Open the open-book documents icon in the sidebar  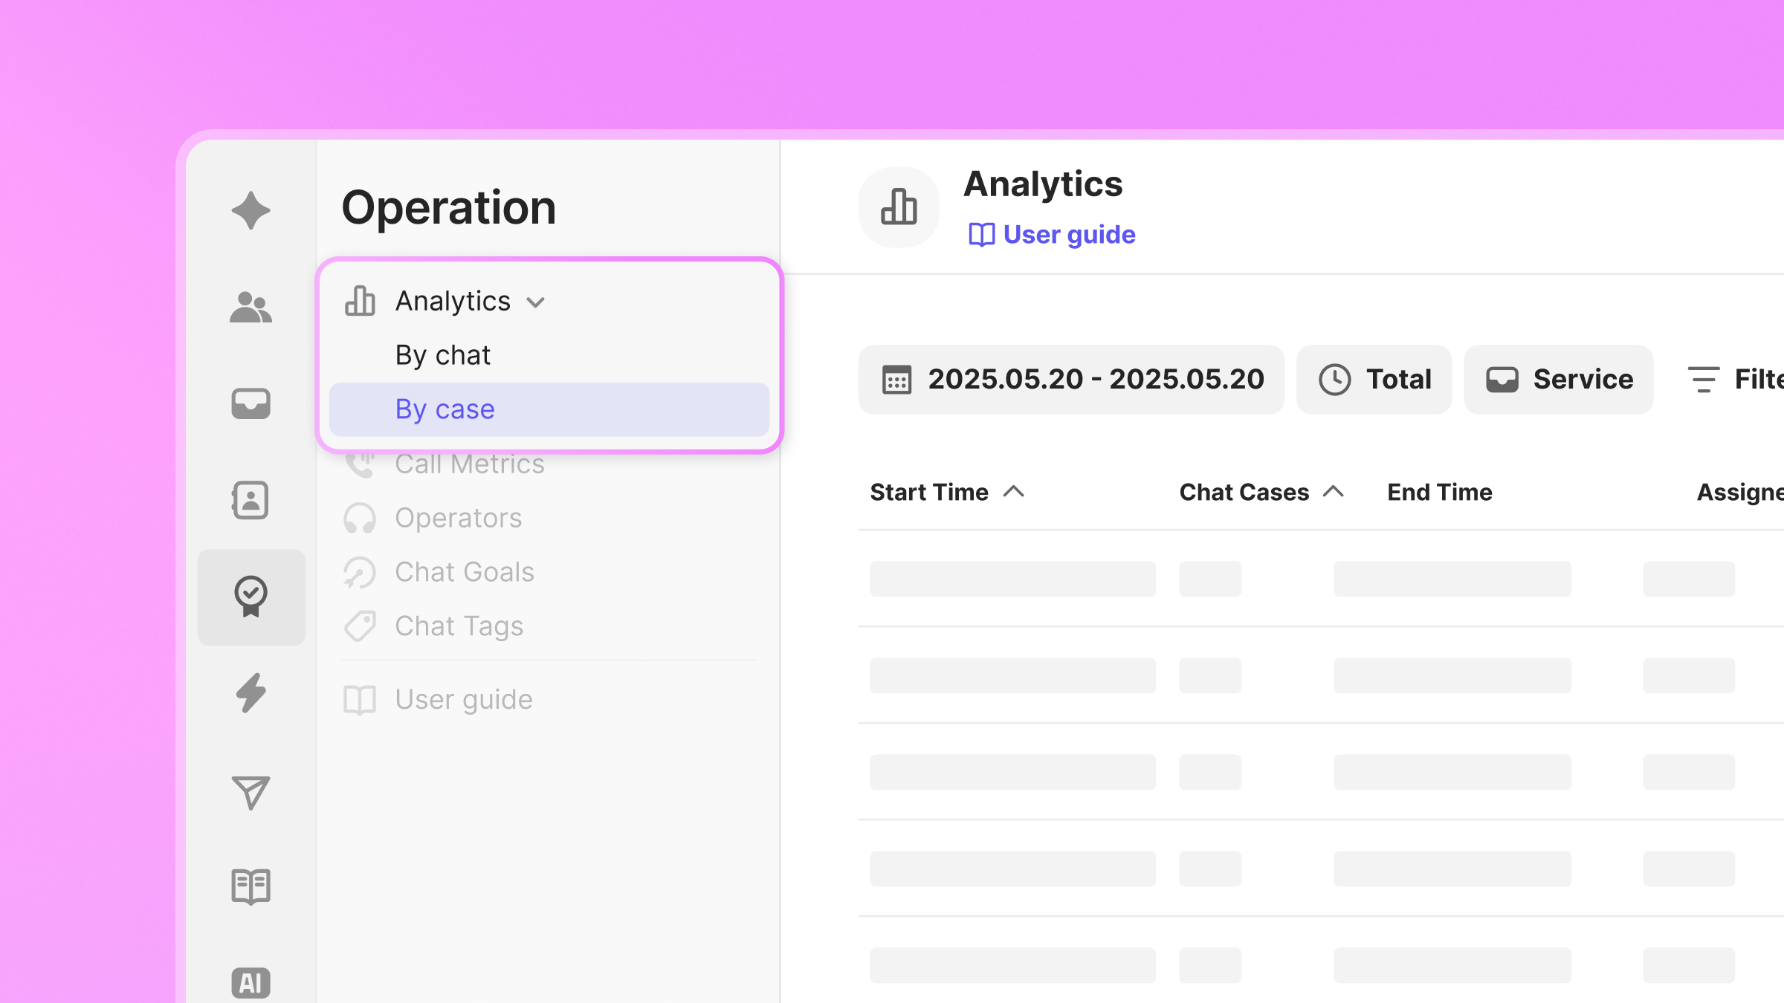tap(251, 886)
